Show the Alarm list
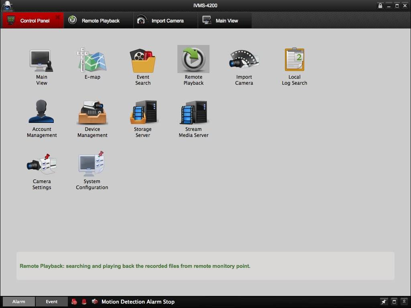 [18, 302]
